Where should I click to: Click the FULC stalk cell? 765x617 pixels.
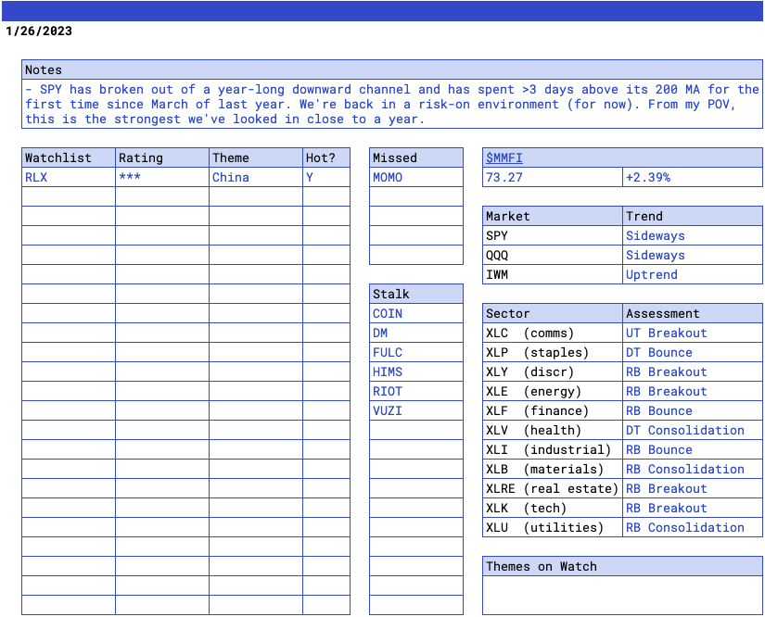click(x=416, y=352)
